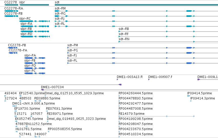The height and width of the screenshot is (138, 218).
Task: Select the sdt-RG transcript label
Action: [x=60, y=14]
